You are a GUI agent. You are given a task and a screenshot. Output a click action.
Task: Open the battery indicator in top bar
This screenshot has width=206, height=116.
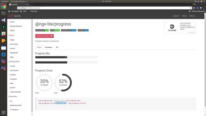pos(201,1)
